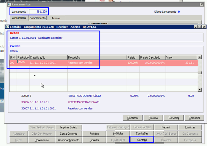Click the Confirmar button in Contábil dialog
This screenshot has width=207, height=146.
(133, 118)
